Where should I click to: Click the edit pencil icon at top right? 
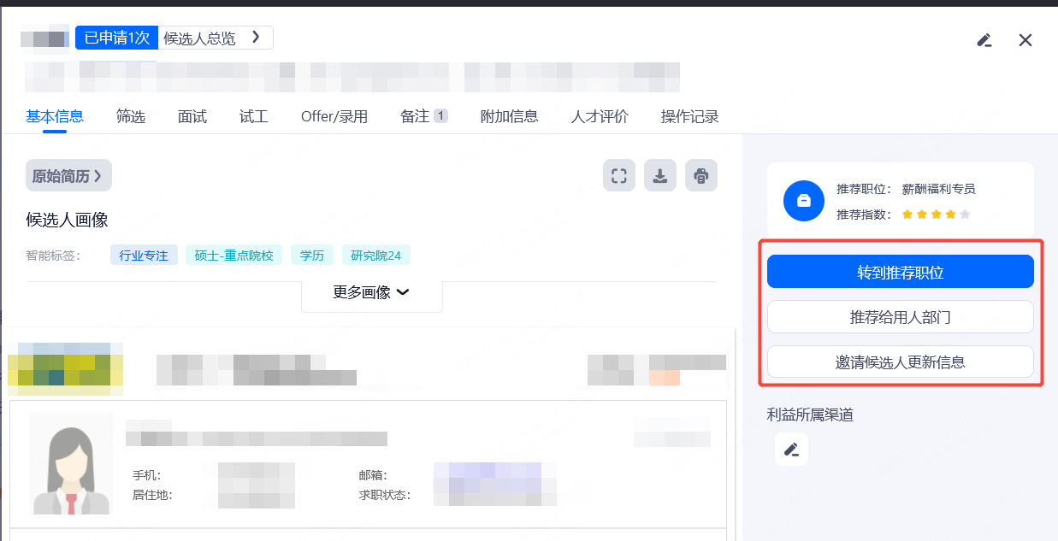tap(984, 40)
